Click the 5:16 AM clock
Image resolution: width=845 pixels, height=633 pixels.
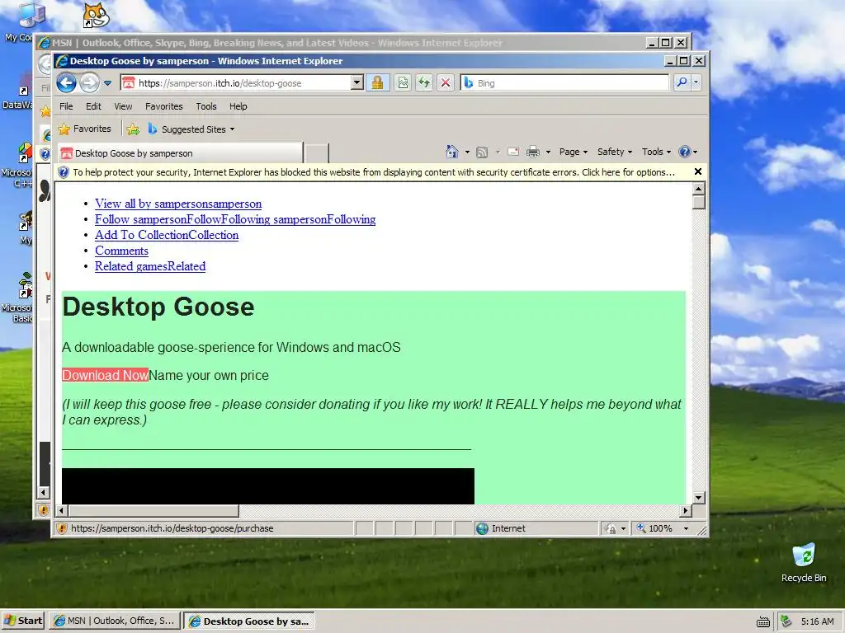coord(818,621)
